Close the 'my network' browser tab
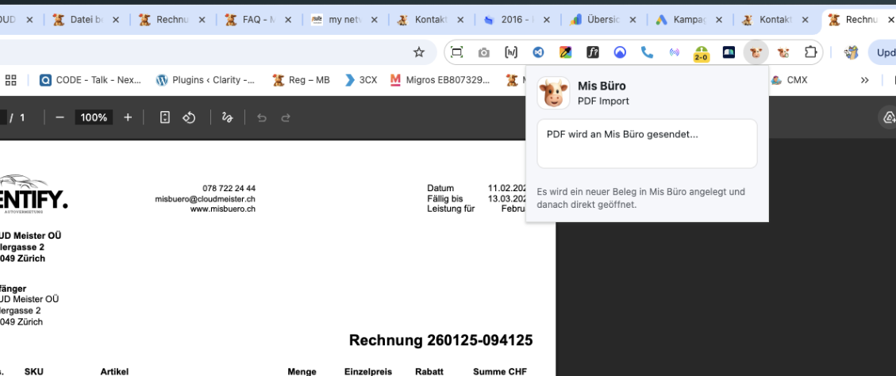This screenshot has height=376, width=896. click(374, 20)
